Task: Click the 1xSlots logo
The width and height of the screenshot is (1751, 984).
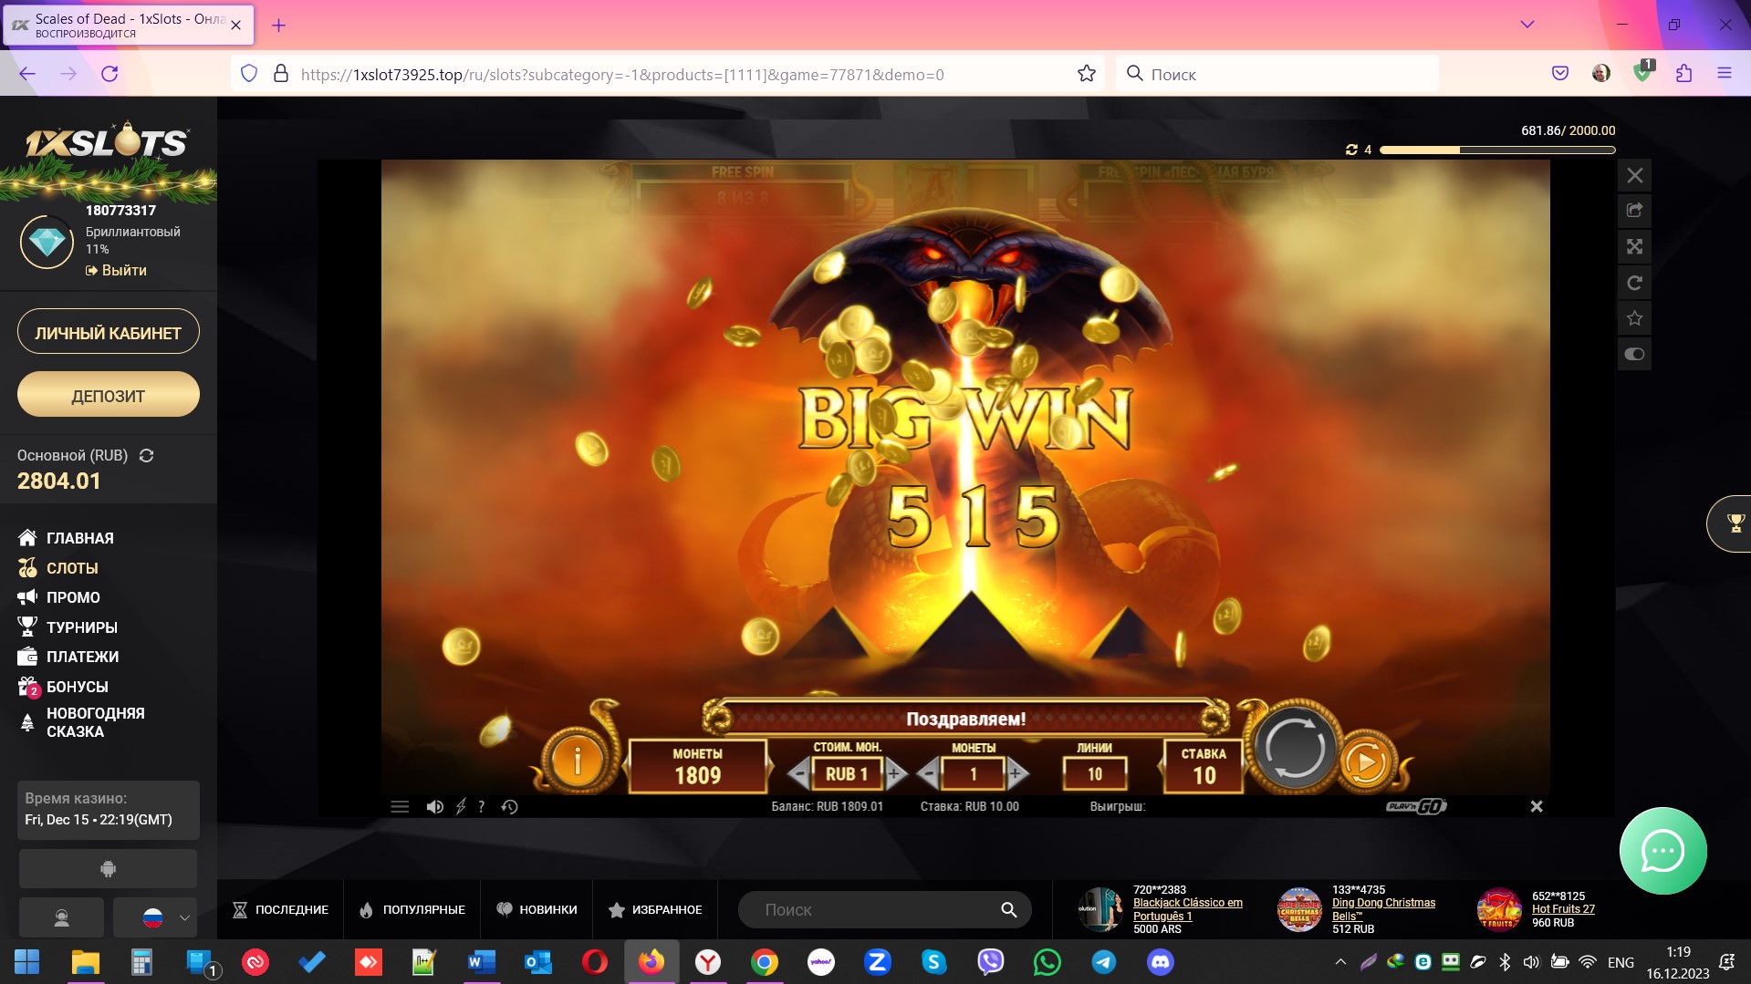Action: click(x=108, y=141)
